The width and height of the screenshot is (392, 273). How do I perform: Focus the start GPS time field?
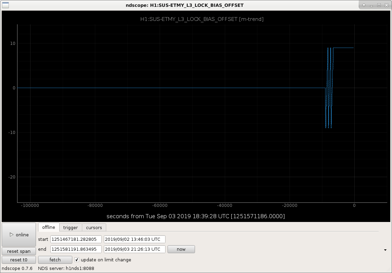(x=76, y=239)
